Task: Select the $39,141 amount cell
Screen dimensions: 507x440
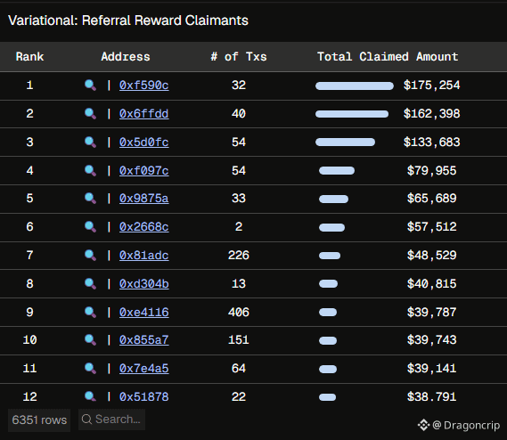Action: click(x=431, y=369)
